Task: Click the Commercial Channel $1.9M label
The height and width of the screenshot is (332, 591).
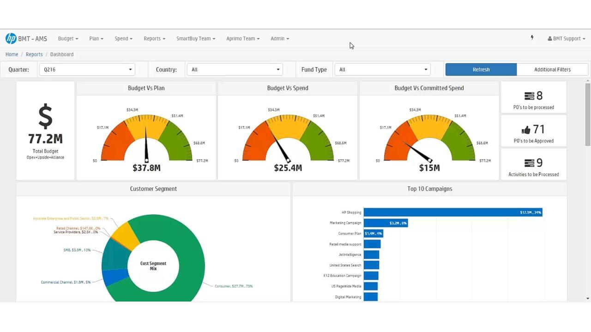Action: 66,282
